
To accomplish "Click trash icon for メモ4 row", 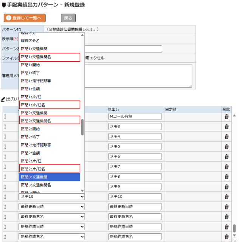I will [226, 136].
